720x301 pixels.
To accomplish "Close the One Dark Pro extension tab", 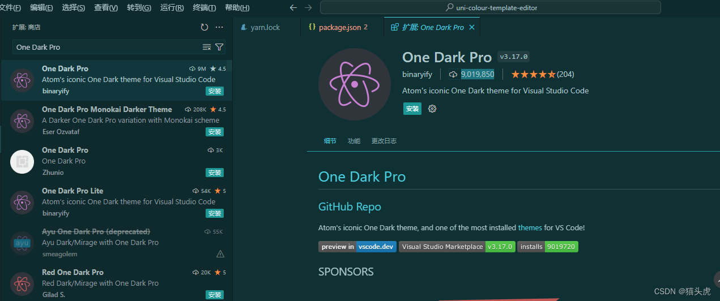I will (x=472, y=27).
